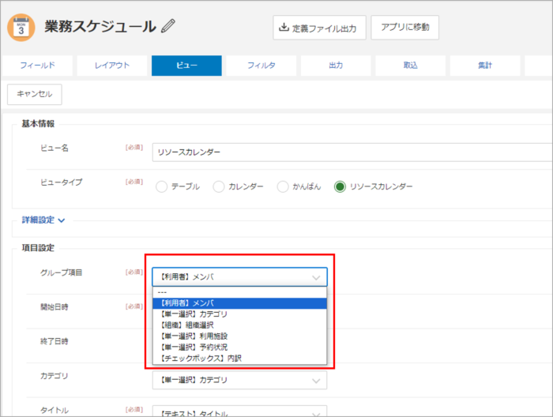Image resolution: width=553 pixels, height=417 pixels.
Task: Select the リソースカレンダー radio button
Action: point(340,186)
